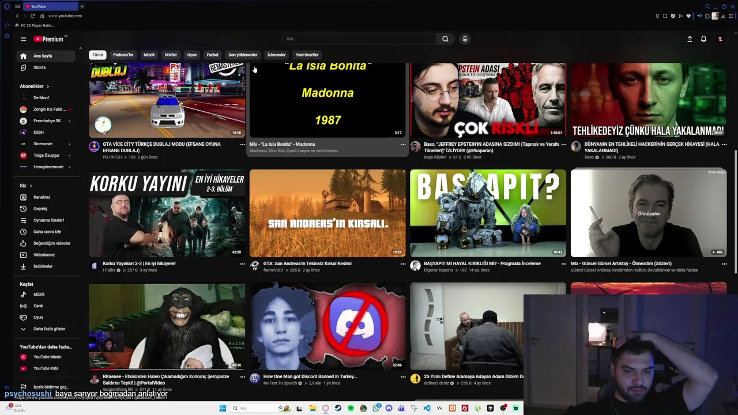This screenshot has height=415, width=738.
Task: Open Discord banned in Turkey thumbnail
Action: pos(327,326)
